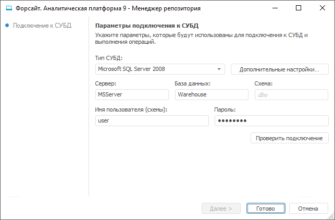The height and width of the screenshot is (220, 335).
Task: Click the Готово button
Action: tap(265, 209)
